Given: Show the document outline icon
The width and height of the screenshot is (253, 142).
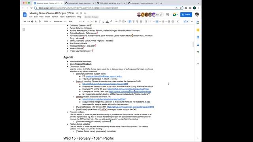Looking at the screenshot, I should pyautogui.click(x=24, y=29).
